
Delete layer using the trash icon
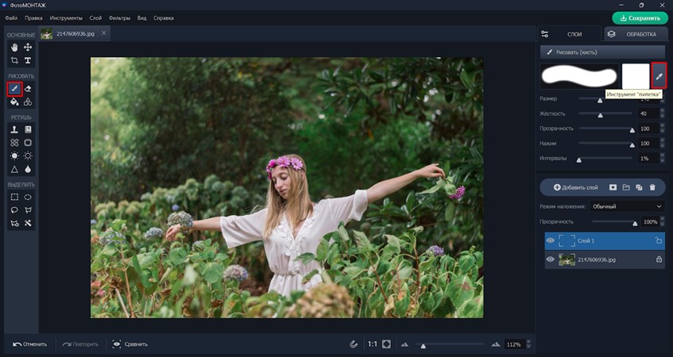click(x=652, y=187)
